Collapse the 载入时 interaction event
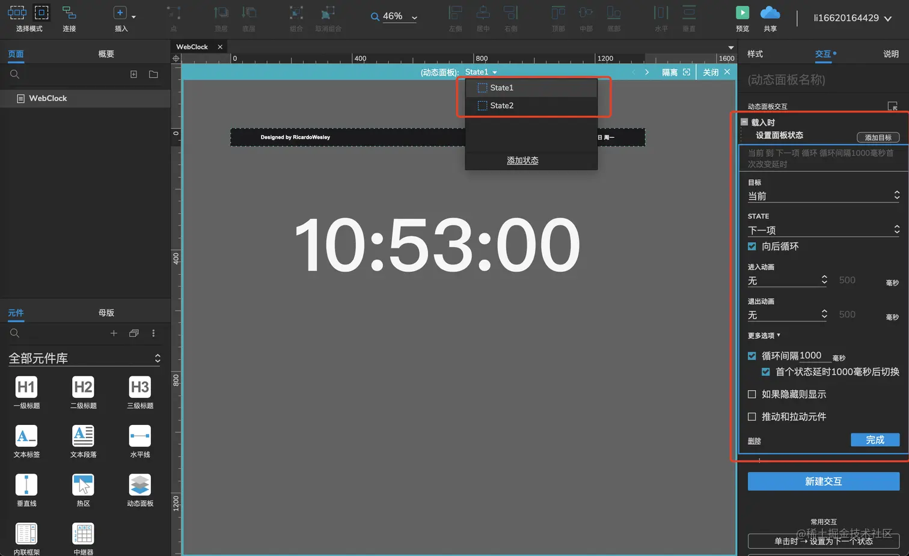This screenshot has width=909, height=556. point(744,122)
